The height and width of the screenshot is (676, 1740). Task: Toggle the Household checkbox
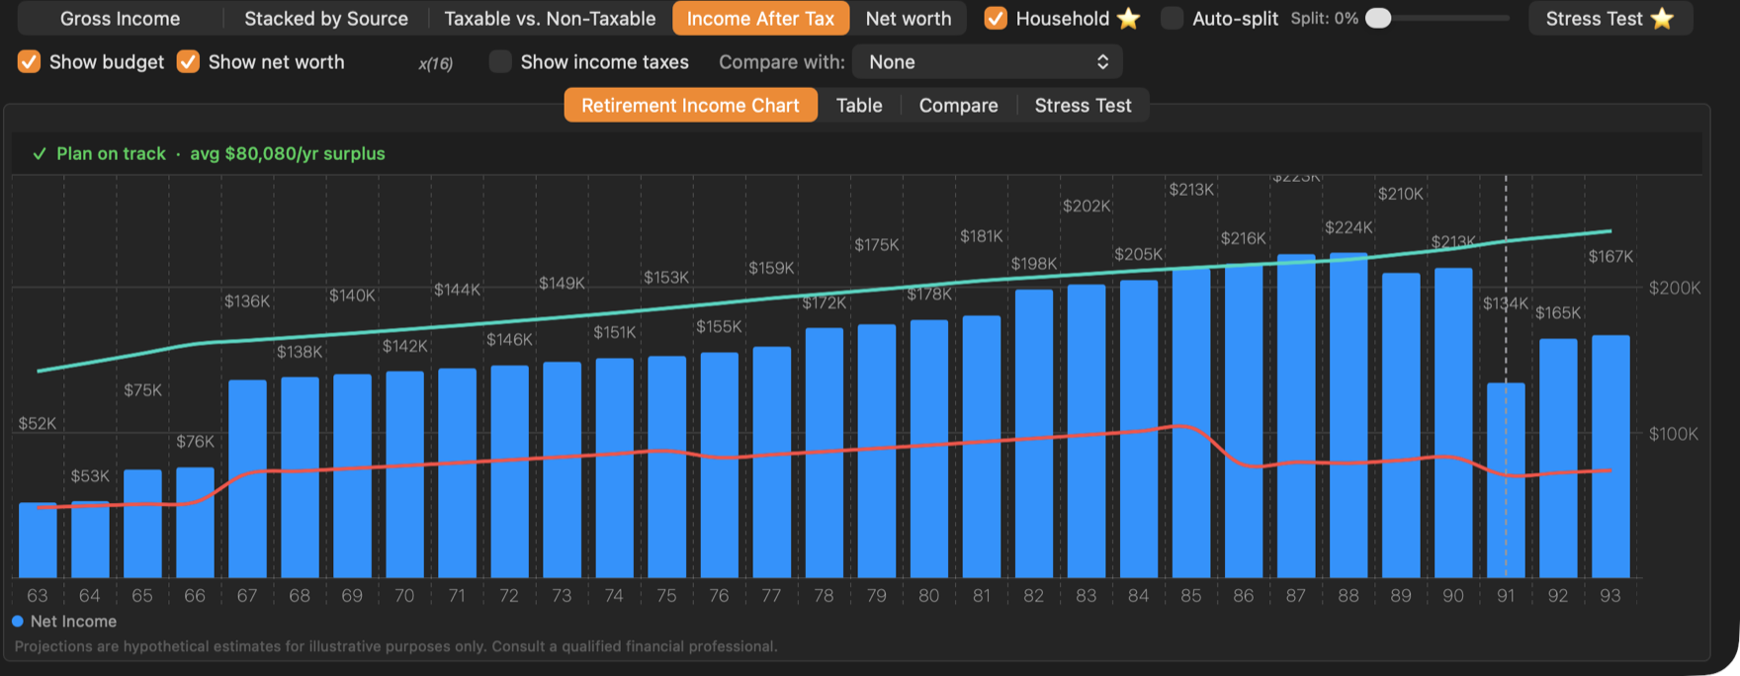pos(996,18)
